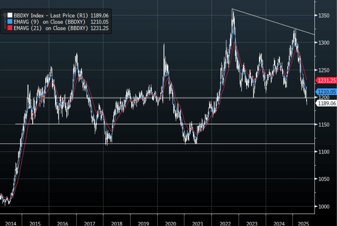Select the descending white trendline
Screen dimensions: 337x226
tap(273, 22)
